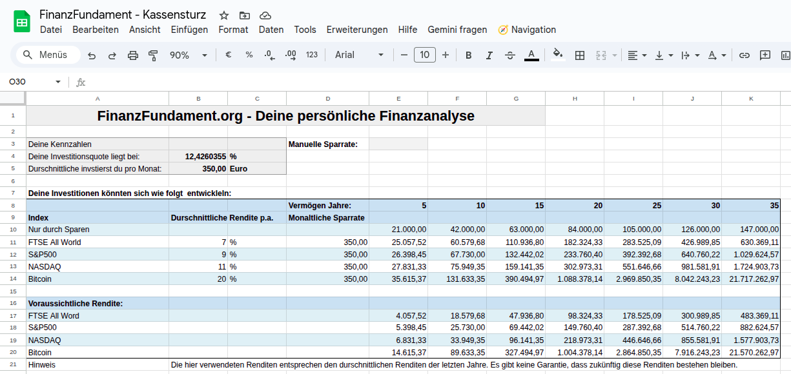This screenshot has width=791, height=374.
Task: Click the Gemini fragen button
Action: point(457,30)
